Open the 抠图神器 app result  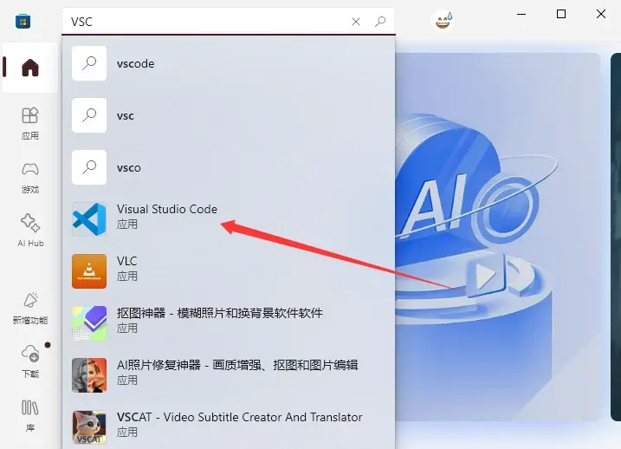(x=229, y=323)
